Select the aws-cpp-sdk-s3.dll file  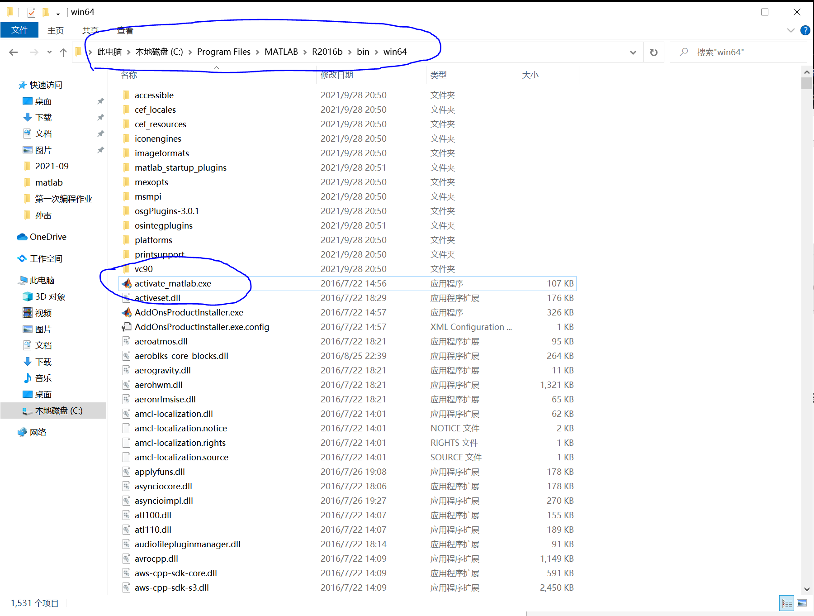171,588
